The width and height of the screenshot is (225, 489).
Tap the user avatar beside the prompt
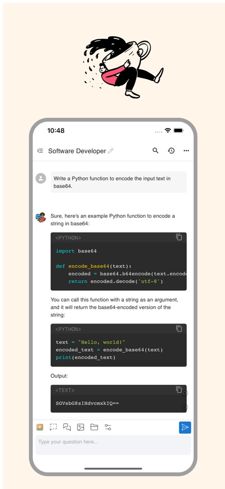[x=41, y=179]
